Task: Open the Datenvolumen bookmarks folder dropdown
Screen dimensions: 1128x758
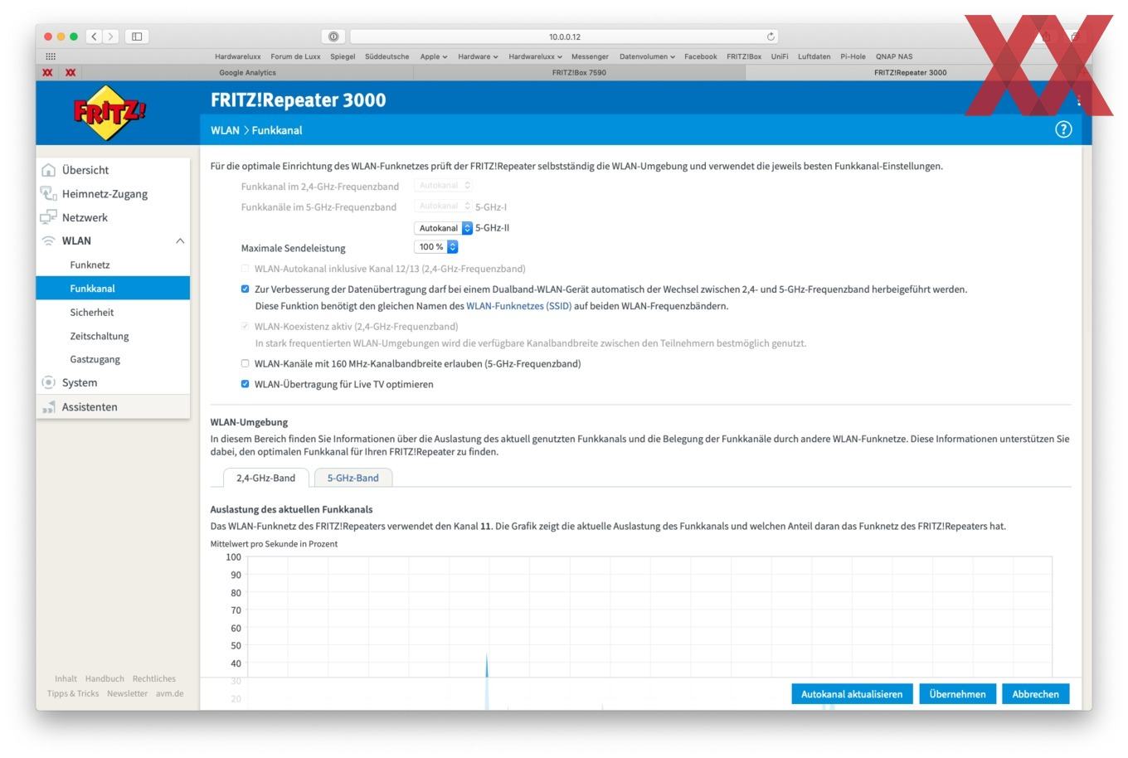Action: (x=647, y=56)
